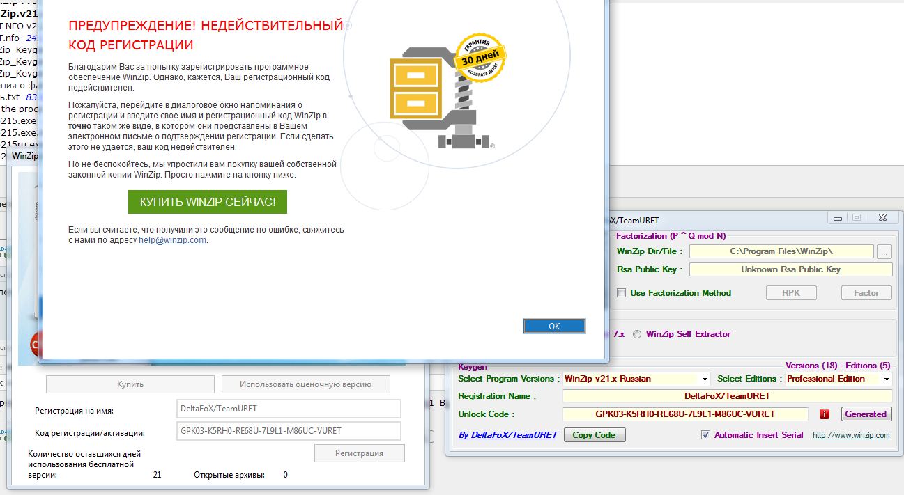Click the Copy Code button

coord(595,435)
